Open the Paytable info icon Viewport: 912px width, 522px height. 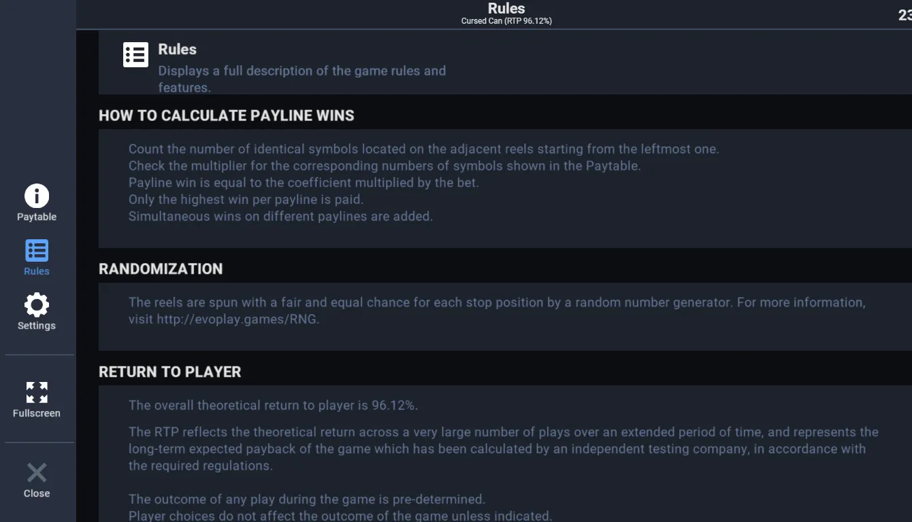[x=37, y=196]
